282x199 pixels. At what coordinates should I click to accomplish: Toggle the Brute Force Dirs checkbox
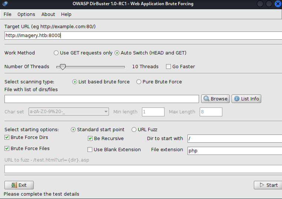coord(7,137)
